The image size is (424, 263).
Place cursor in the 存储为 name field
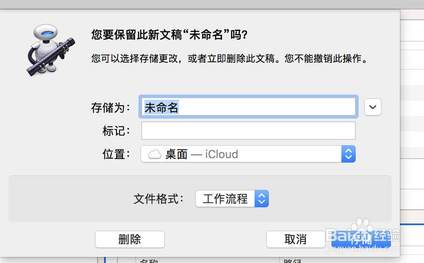pos(248,107)
